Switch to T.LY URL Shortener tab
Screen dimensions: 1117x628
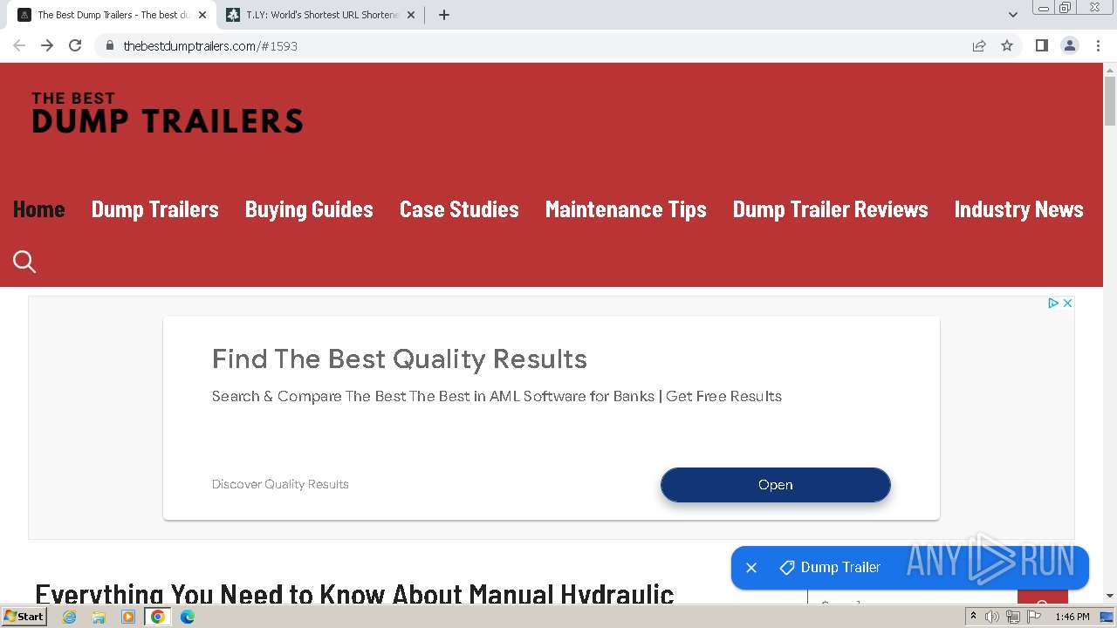[321, 15]
